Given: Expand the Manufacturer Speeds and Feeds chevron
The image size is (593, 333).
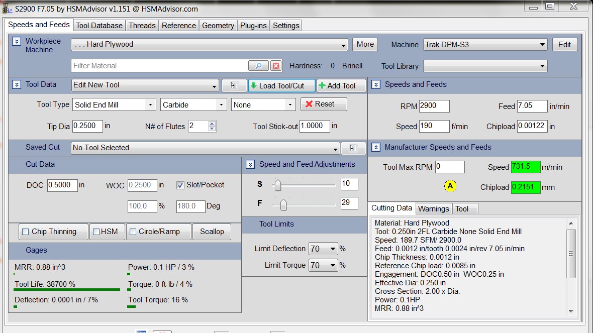Looking at the screenshot, I should point(375,147).
